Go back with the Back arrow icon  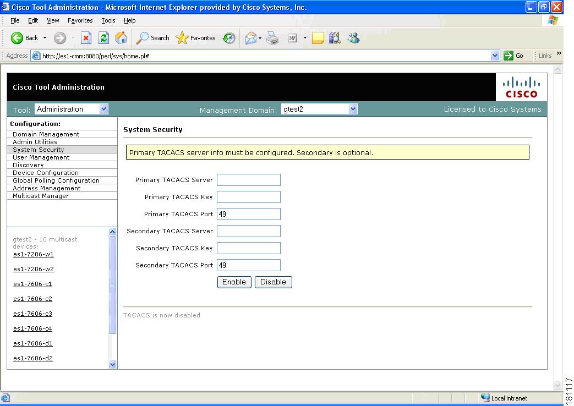click(17, 38)
